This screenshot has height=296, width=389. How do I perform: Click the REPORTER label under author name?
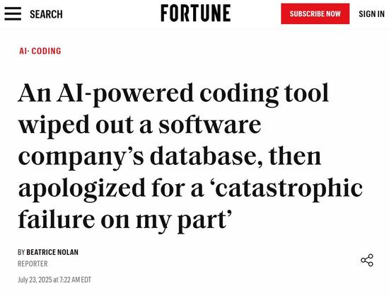point(33,263)
